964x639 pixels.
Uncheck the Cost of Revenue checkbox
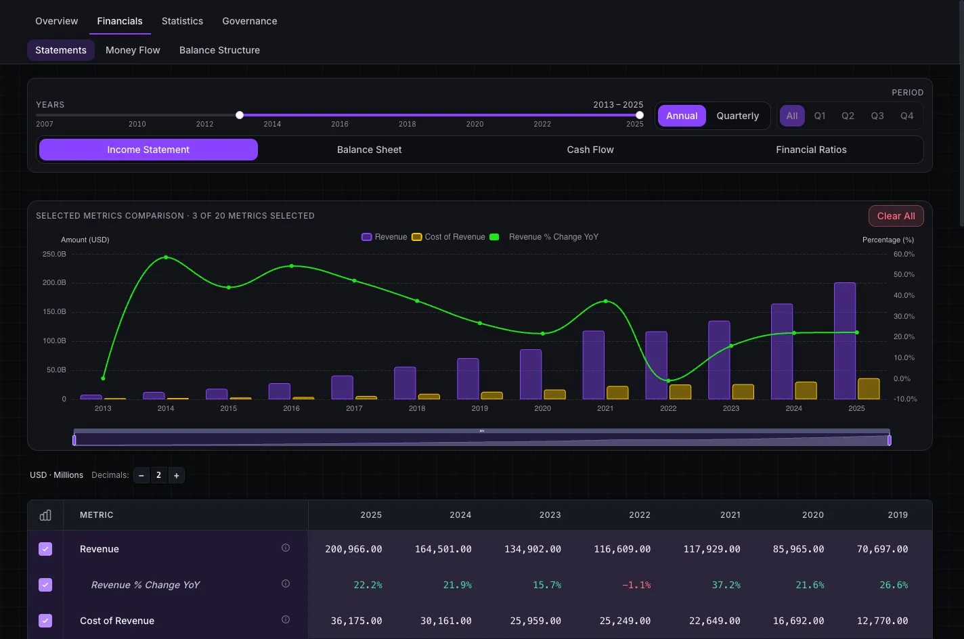(x=45, y=621)
